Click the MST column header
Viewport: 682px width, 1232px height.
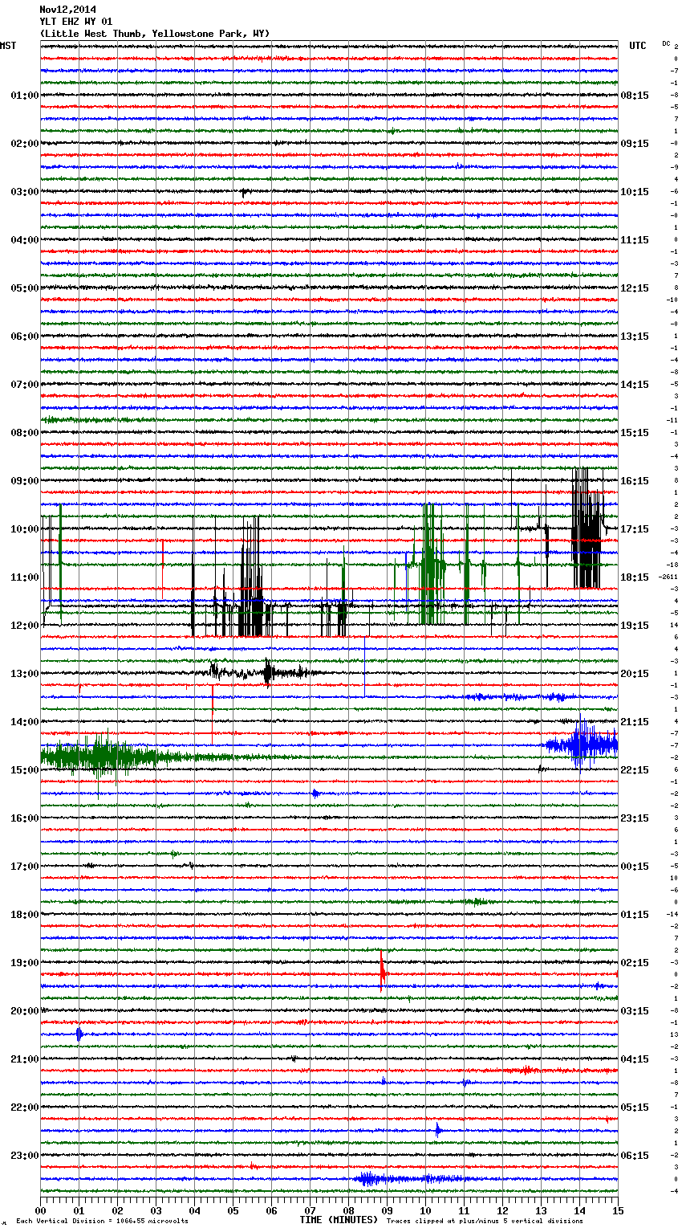8,46
